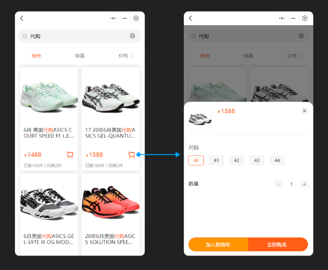Image resolution: width=328 pixels, height=270 pixels.
Task: Open the title 'ASICS GEL-LYTE III OG MOD...'
Action: tap(49, 239)
